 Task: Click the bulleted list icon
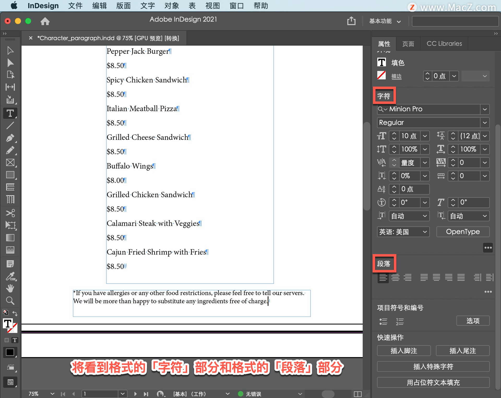(x=383, y=322)
